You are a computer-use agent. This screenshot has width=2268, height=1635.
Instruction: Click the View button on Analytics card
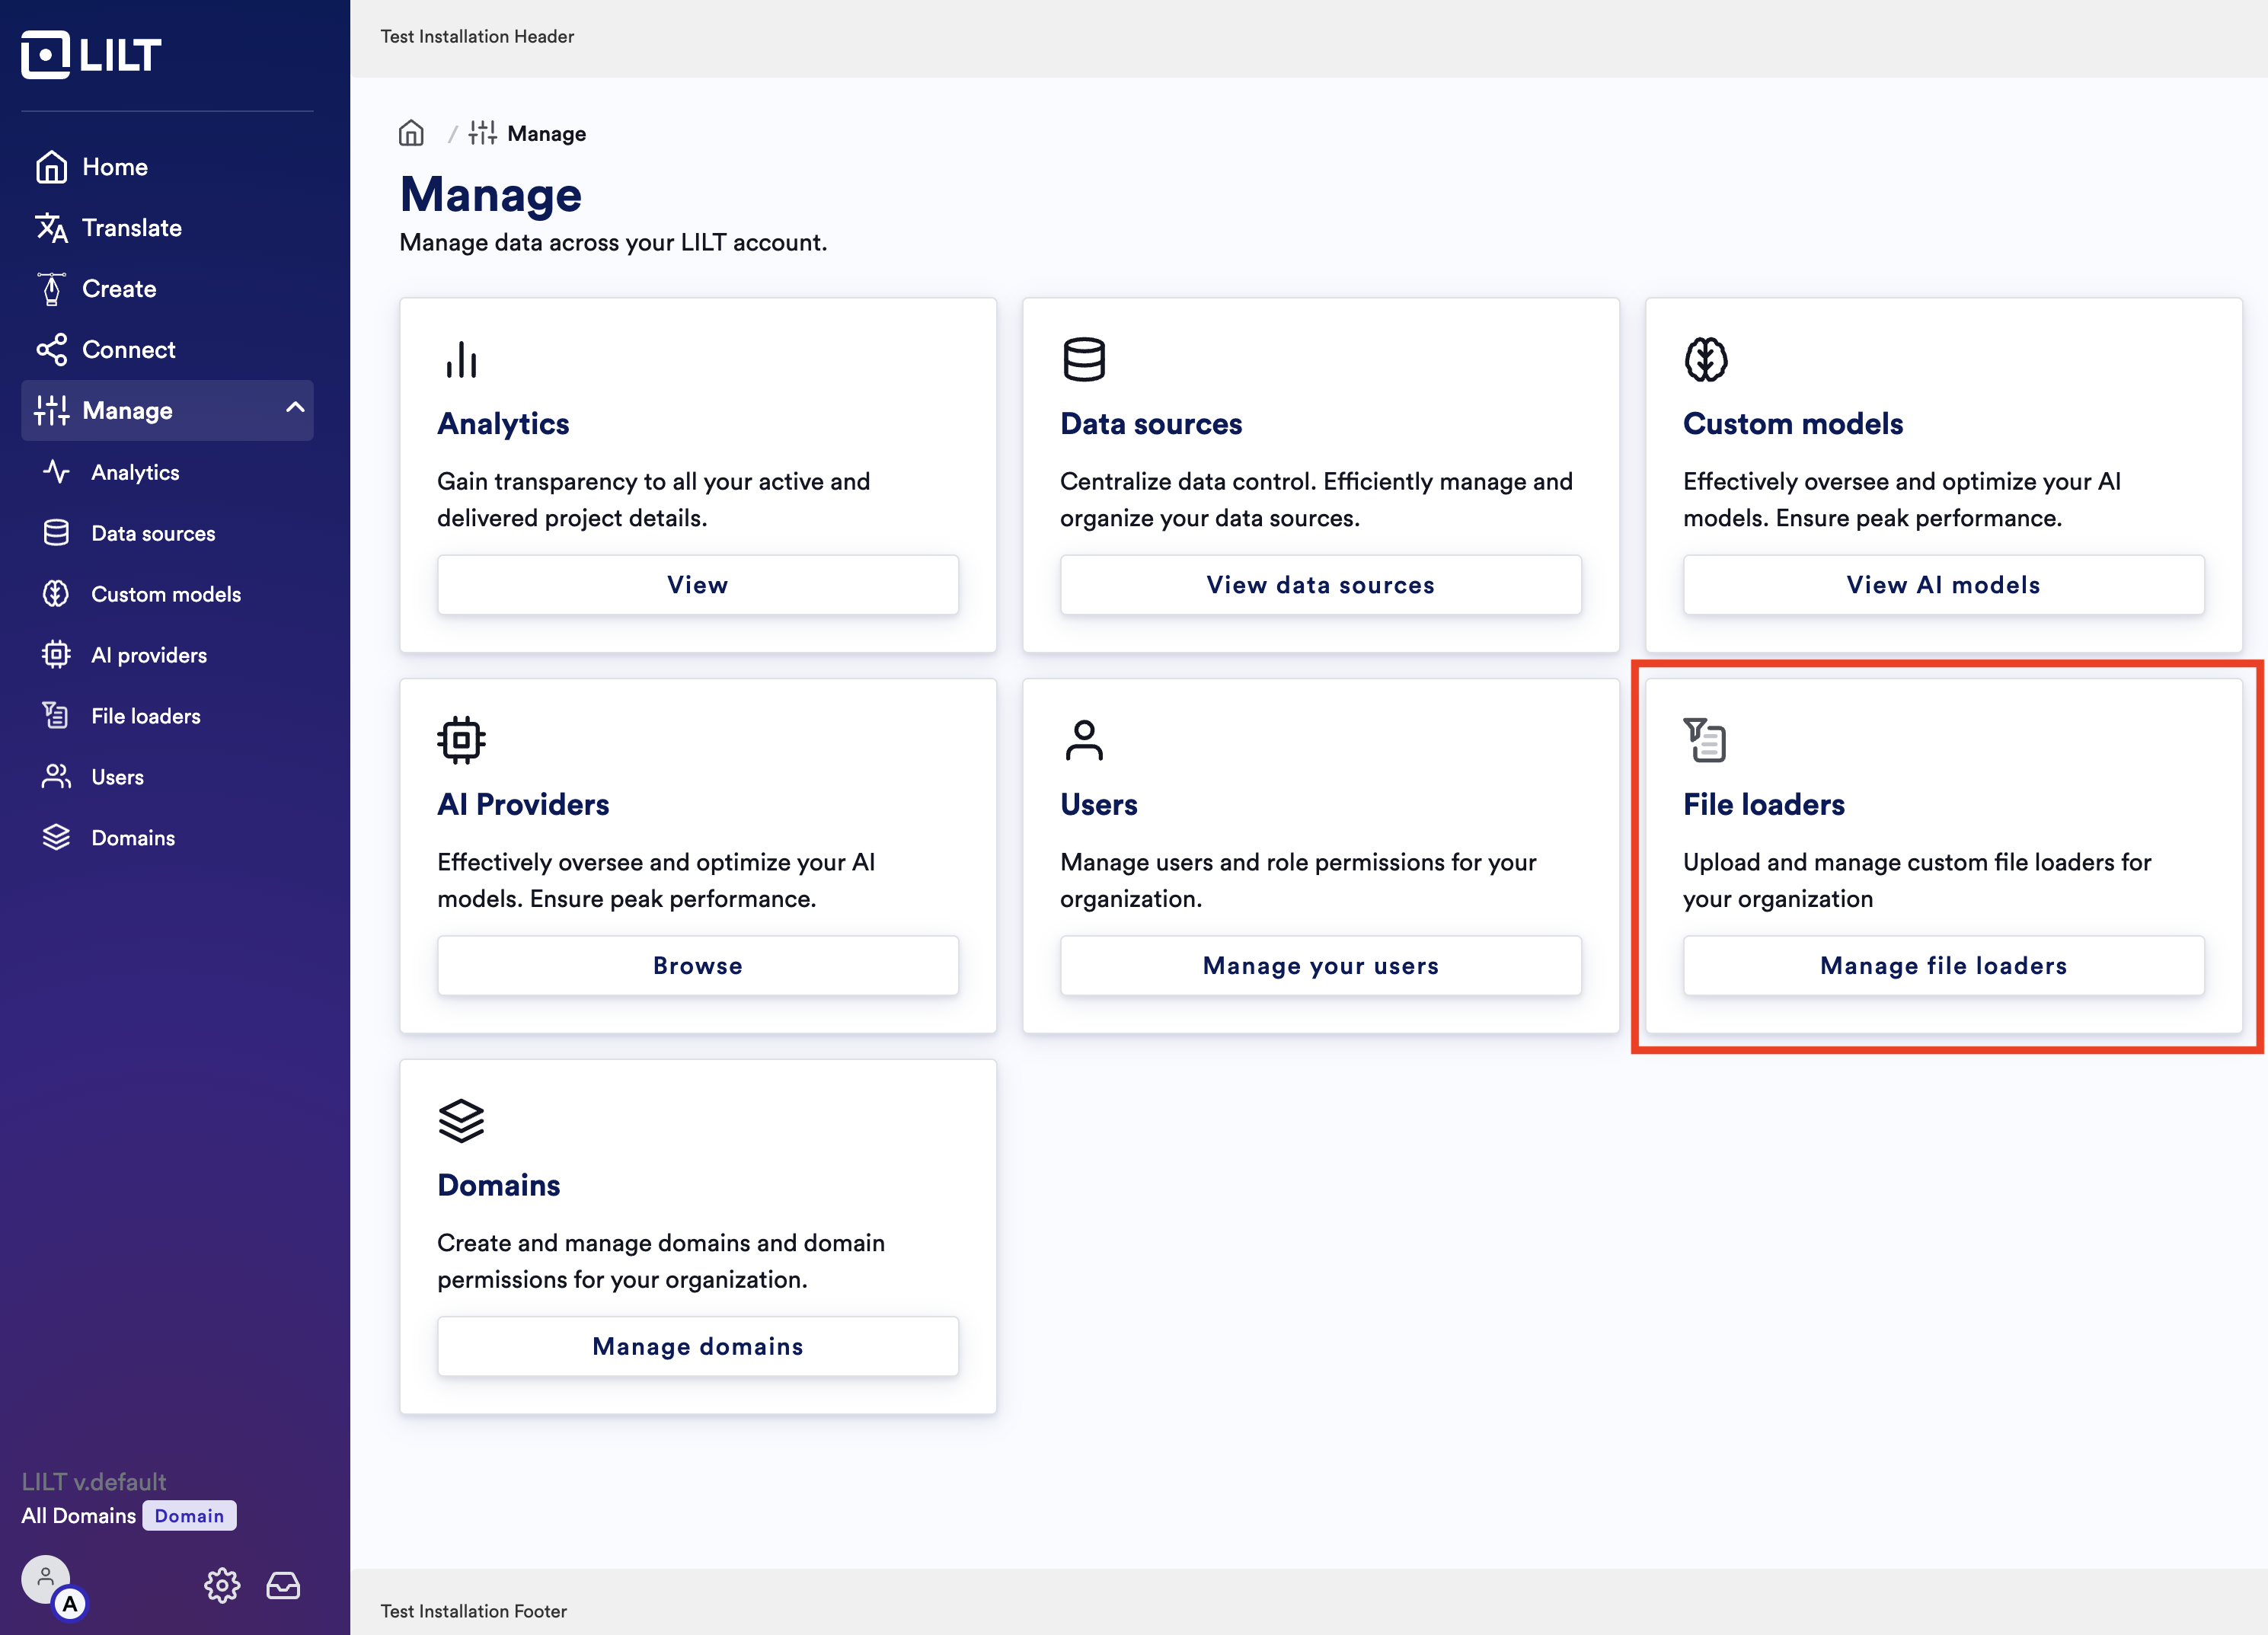[x=698, y=585]
